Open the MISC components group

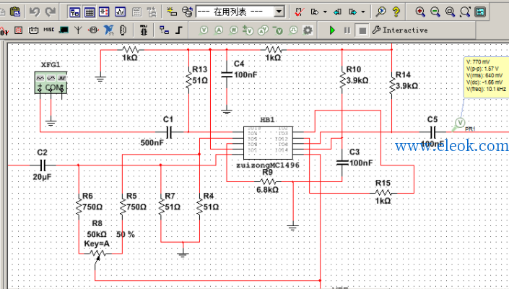click(x=48, y=30)
